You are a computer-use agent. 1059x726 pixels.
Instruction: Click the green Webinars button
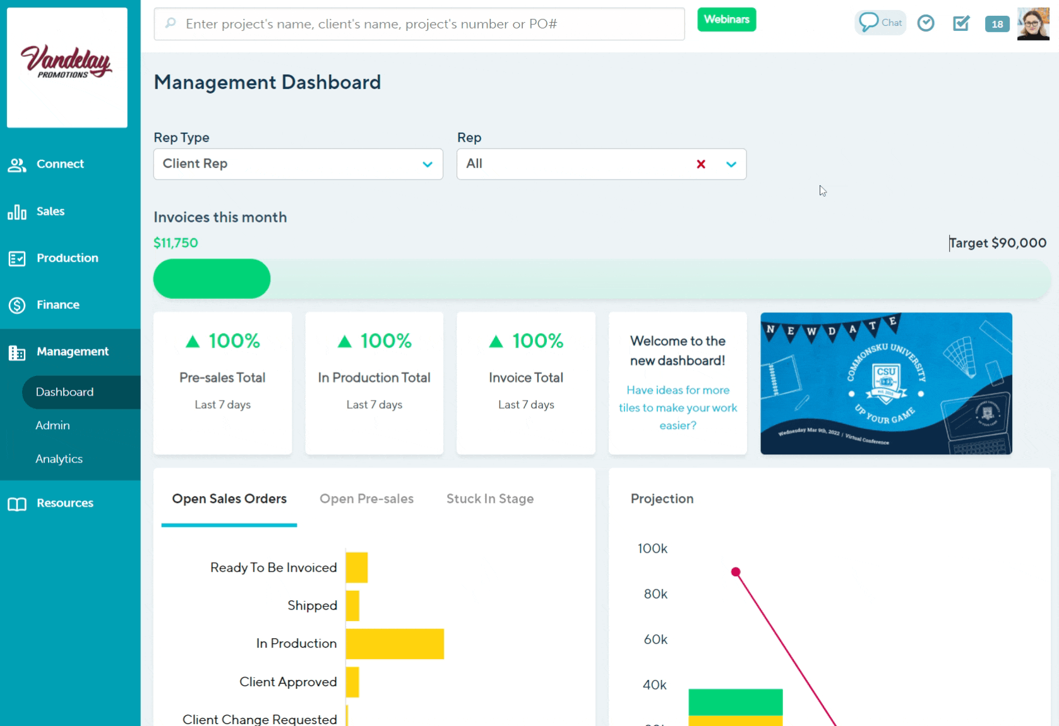(726, 20)
